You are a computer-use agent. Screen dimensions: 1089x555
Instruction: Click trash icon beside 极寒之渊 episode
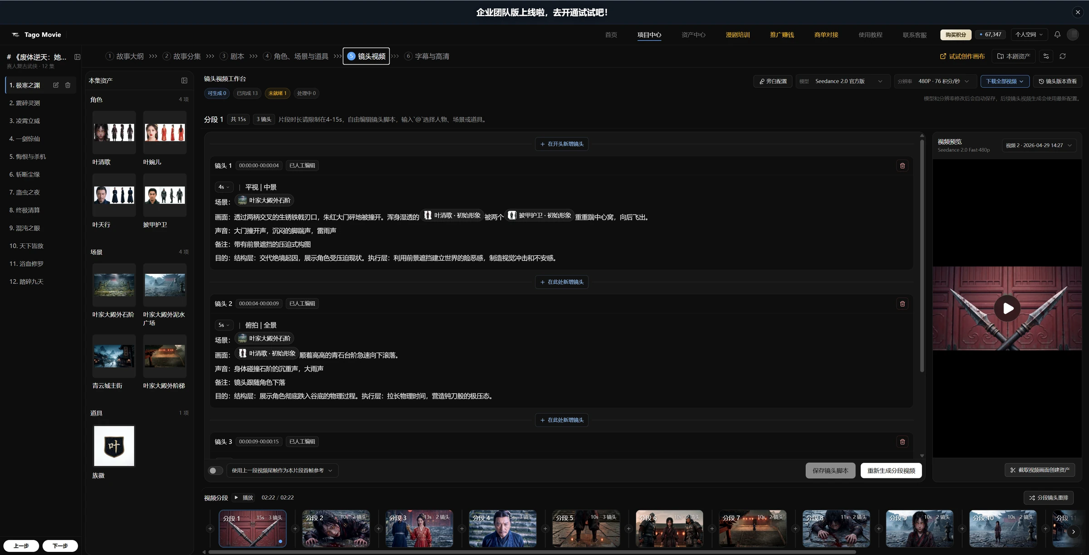coord(68,85)
